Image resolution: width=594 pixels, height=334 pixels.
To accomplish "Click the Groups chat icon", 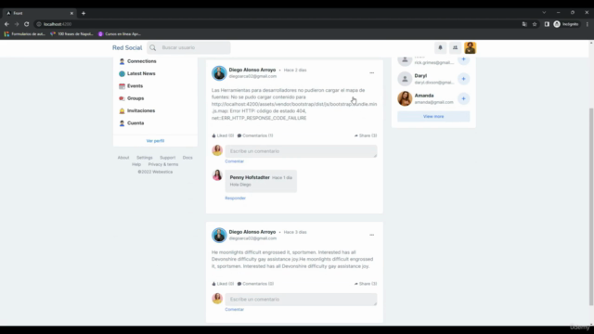I will (122, 98).
